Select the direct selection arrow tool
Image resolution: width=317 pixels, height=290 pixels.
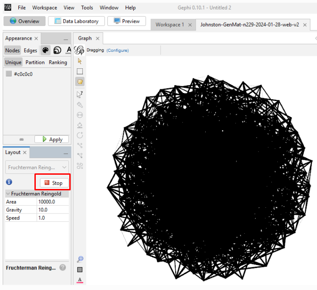[x=80, y=61]
